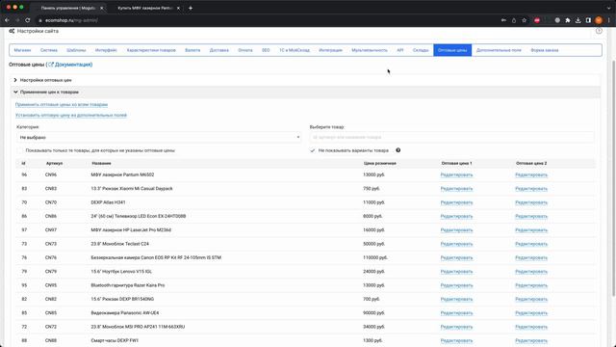The width and height of the screenshot is (616, 347).
Task: Open the tab search chevron in tab strip
Action: point(609,8)
